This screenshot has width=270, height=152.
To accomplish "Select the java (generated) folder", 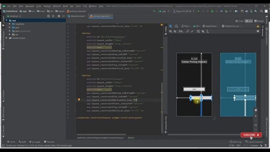I will click(x=22, y=31).
